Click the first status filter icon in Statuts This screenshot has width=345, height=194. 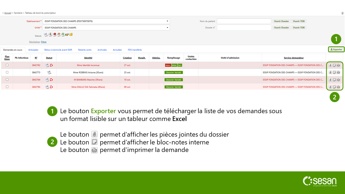[46, 35]
